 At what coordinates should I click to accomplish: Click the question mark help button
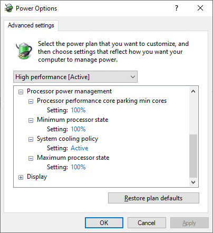(177, 8)
